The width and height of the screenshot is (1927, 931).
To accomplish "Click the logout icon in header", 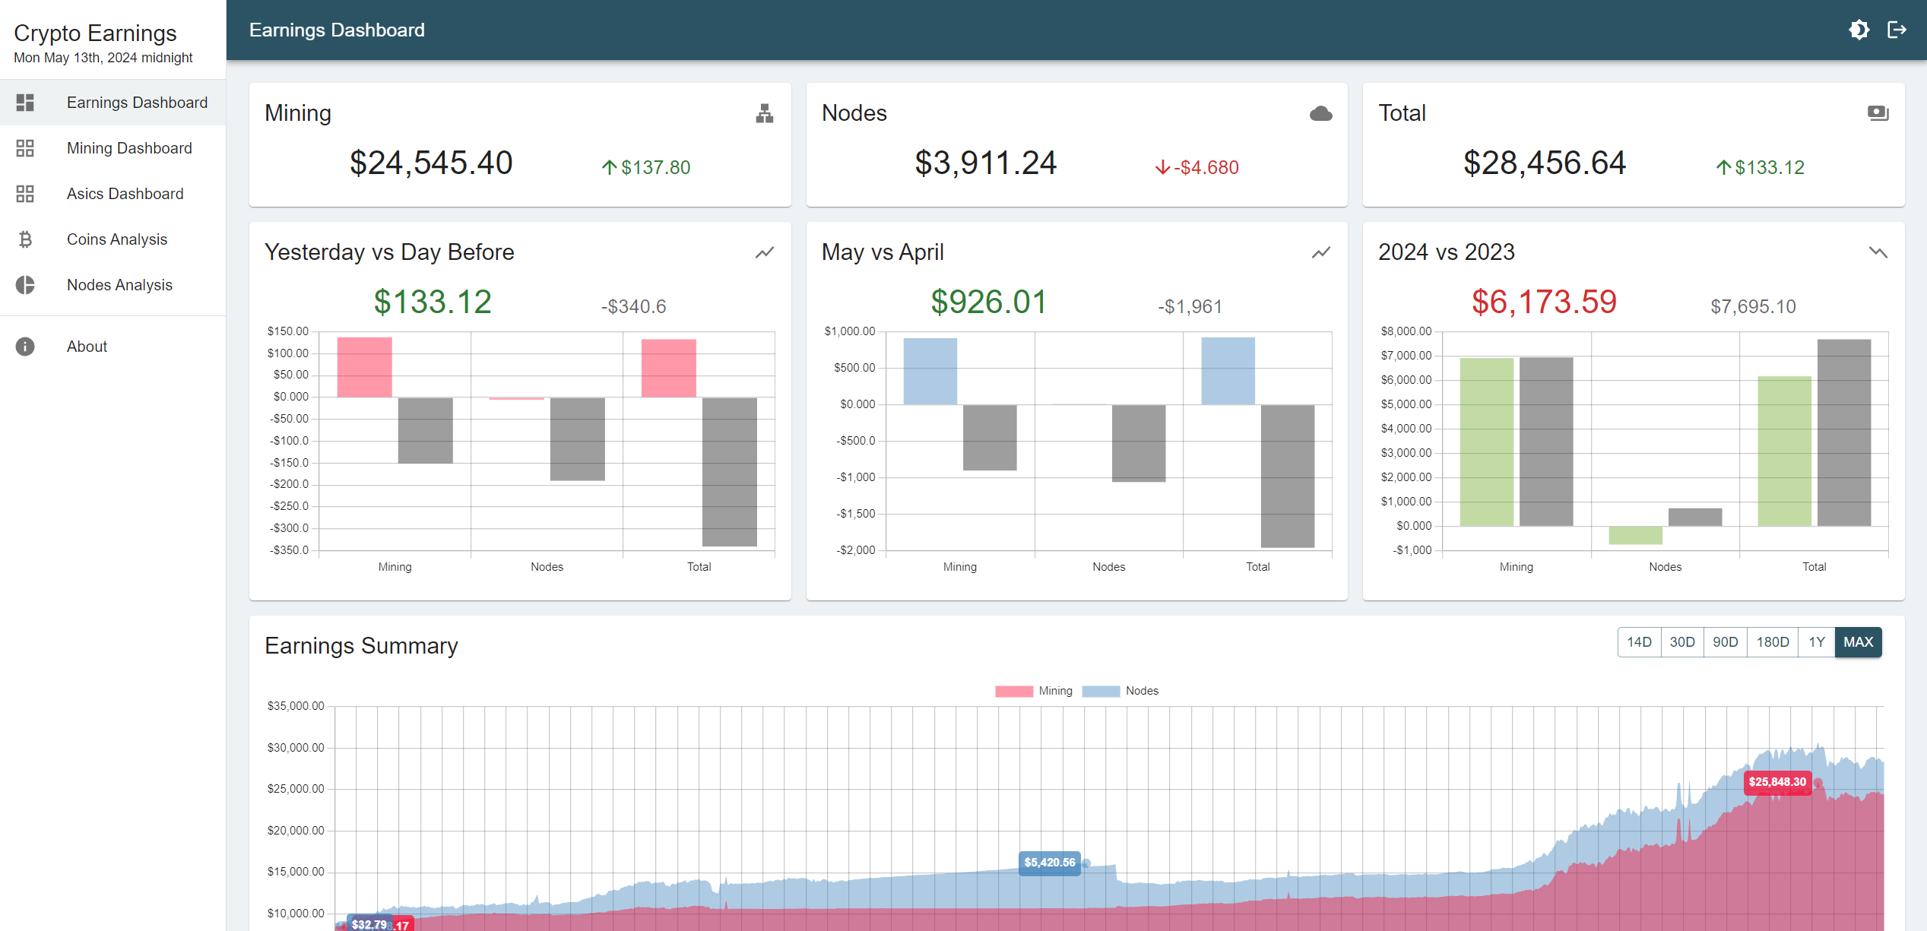I will coord(1897,30).
